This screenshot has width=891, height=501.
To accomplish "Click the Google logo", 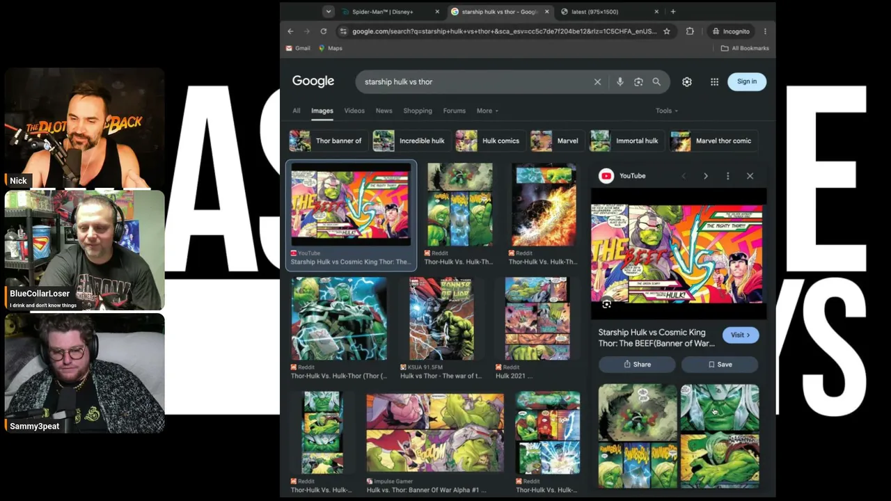I will (313, 81).
